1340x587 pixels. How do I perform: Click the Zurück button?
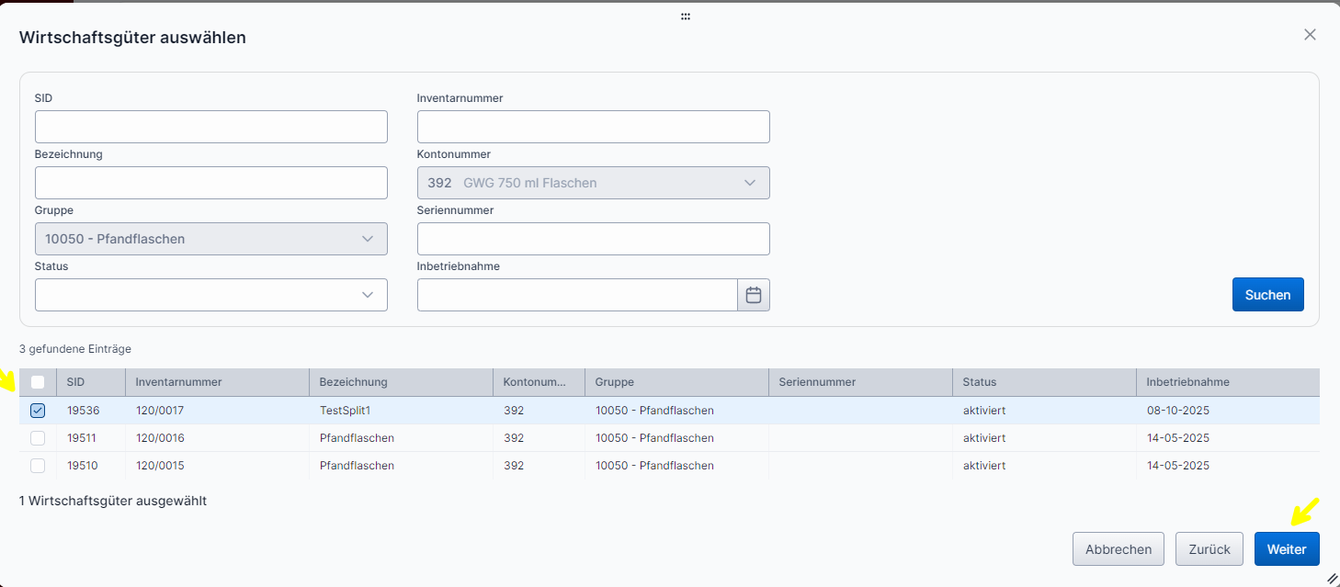click(x=1209, y=549)
